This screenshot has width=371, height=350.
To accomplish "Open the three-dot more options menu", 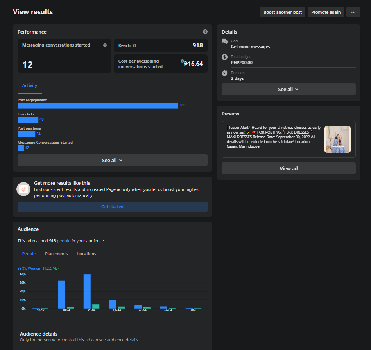I will tap(353, 12).
